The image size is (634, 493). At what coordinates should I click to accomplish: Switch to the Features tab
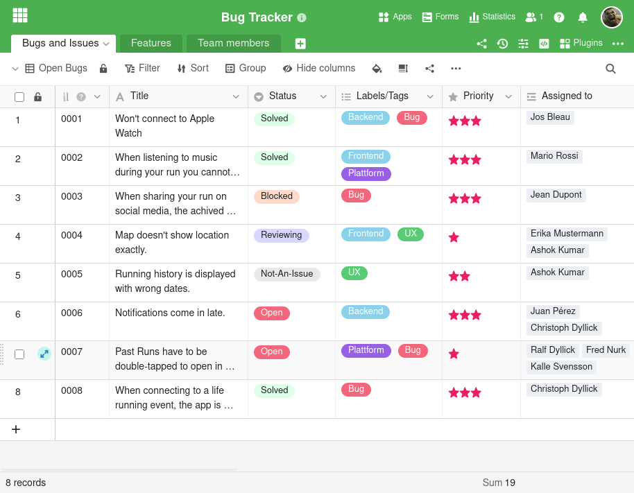151,43
